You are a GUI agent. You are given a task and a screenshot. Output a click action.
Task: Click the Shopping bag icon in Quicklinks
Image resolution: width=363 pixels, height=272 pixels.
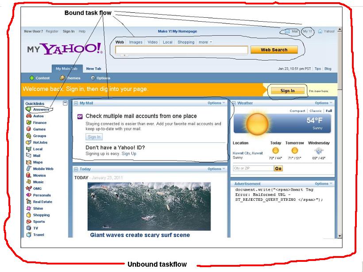click(x=28, y=215)
